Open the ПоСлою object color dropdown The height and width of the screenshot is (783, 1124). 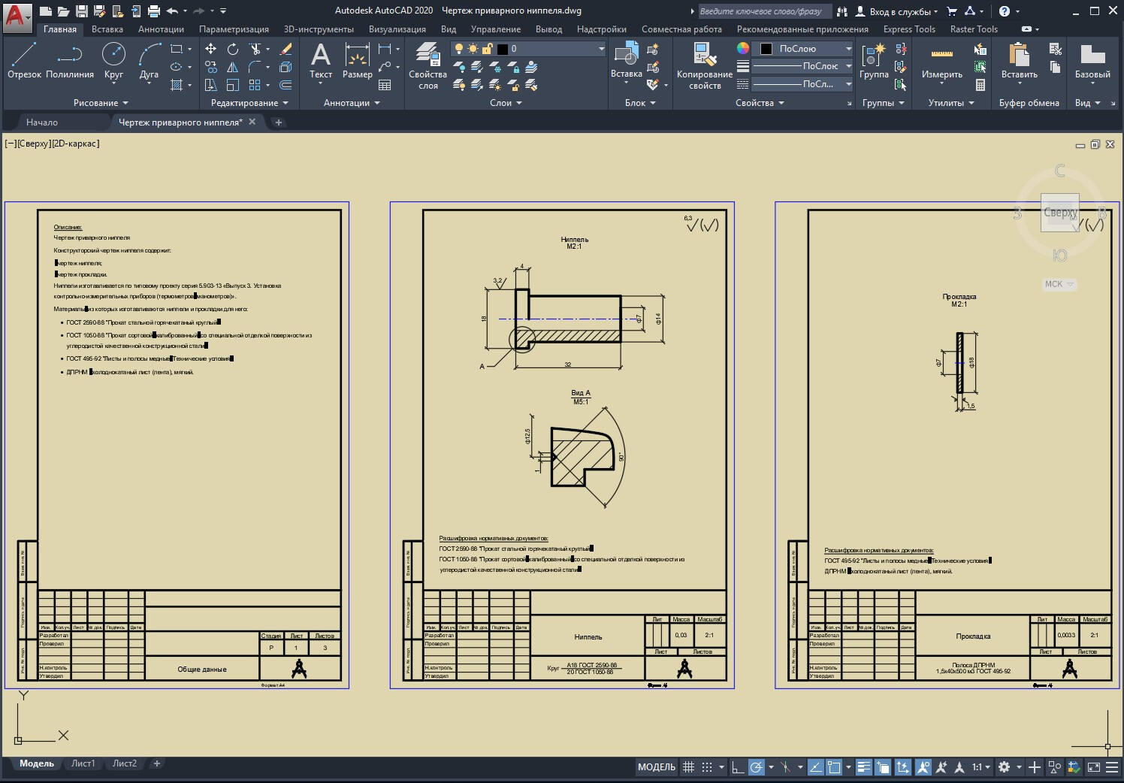click(x=804, y=49)
